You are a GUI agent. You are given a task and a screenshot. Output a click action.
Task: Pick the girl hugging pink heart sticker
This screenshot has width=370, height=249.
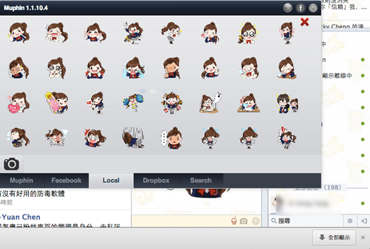pos(18,103)
